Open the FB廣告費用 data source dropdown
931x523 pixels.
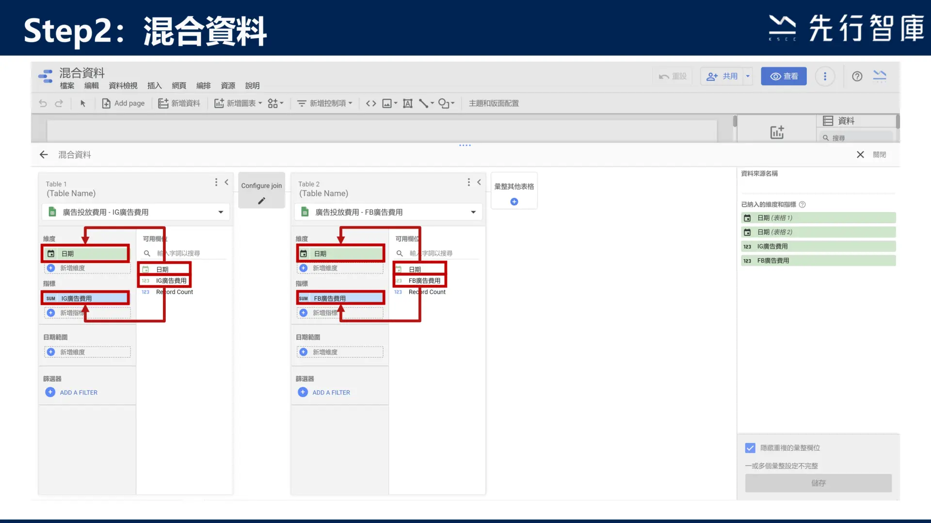388,212
